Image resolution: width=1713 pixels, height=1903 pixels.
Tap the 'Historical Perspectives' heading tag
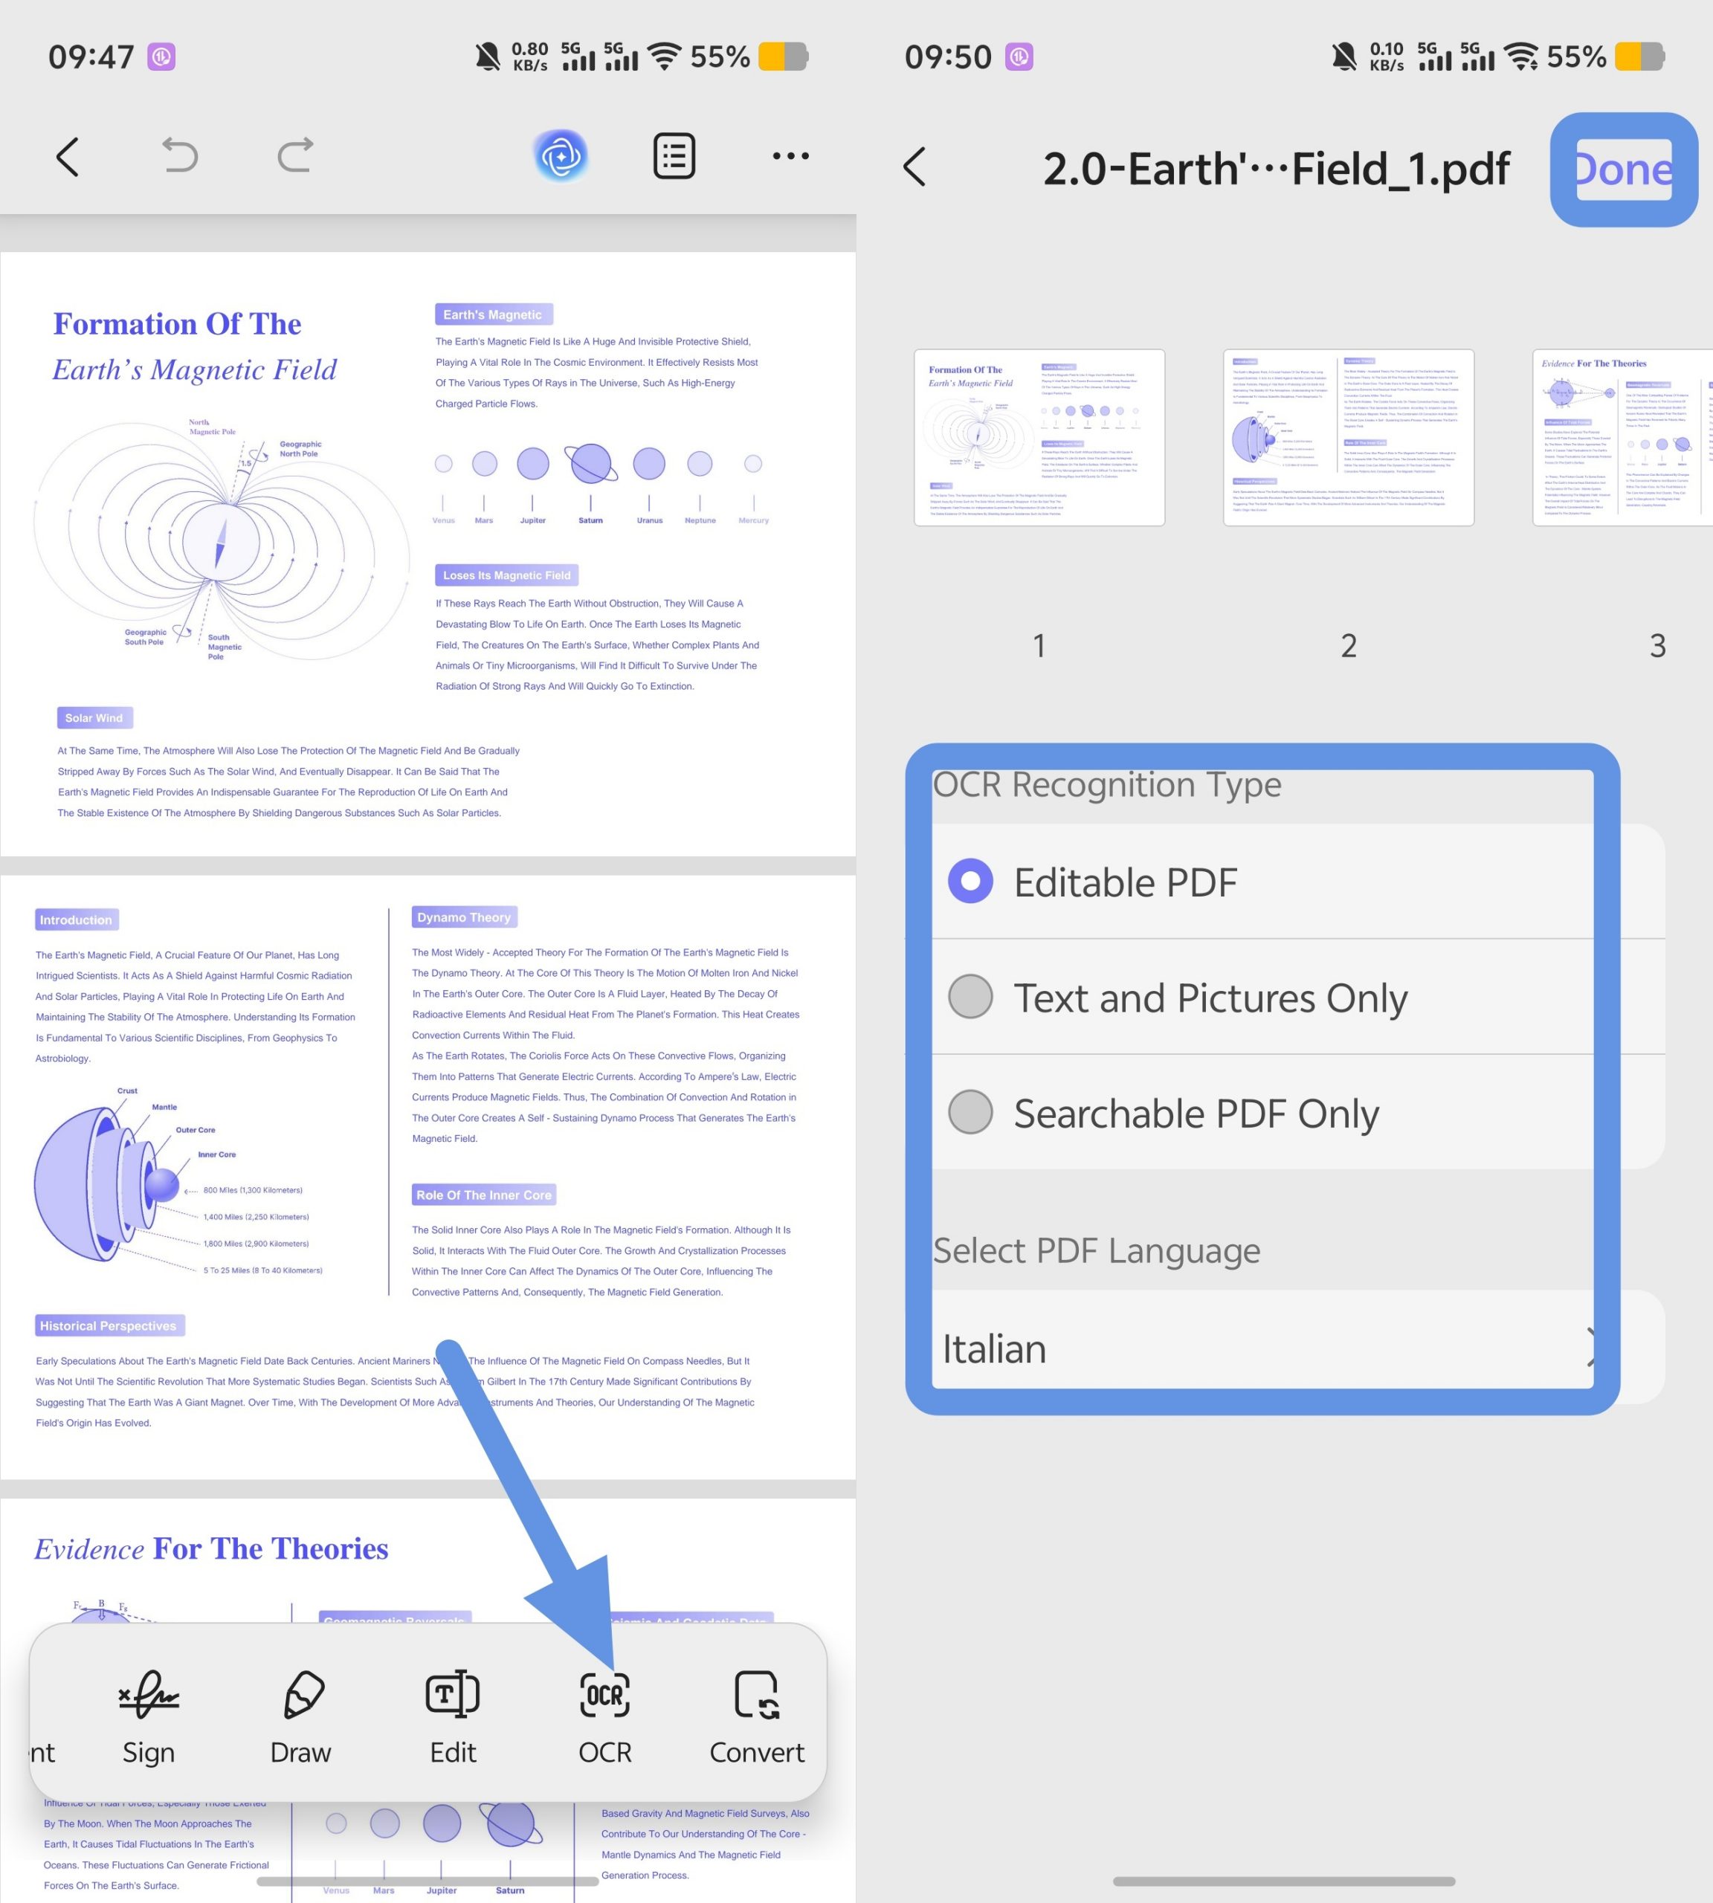[109, 1325]
